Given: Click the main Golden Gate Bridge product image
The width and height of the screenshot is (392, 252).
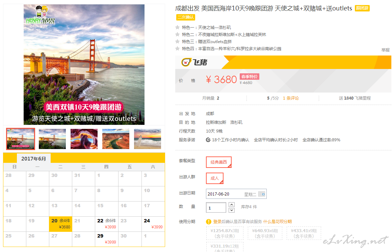Looking at the screenshot, I should (84, 65).
